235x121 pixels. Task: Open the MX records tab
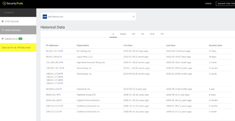(x=134, y=34)
